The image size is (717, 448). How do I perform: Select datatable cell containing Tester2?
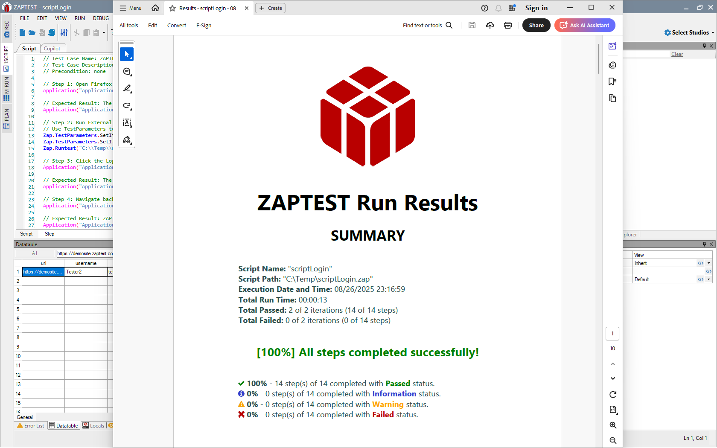[x=86, y=272]
